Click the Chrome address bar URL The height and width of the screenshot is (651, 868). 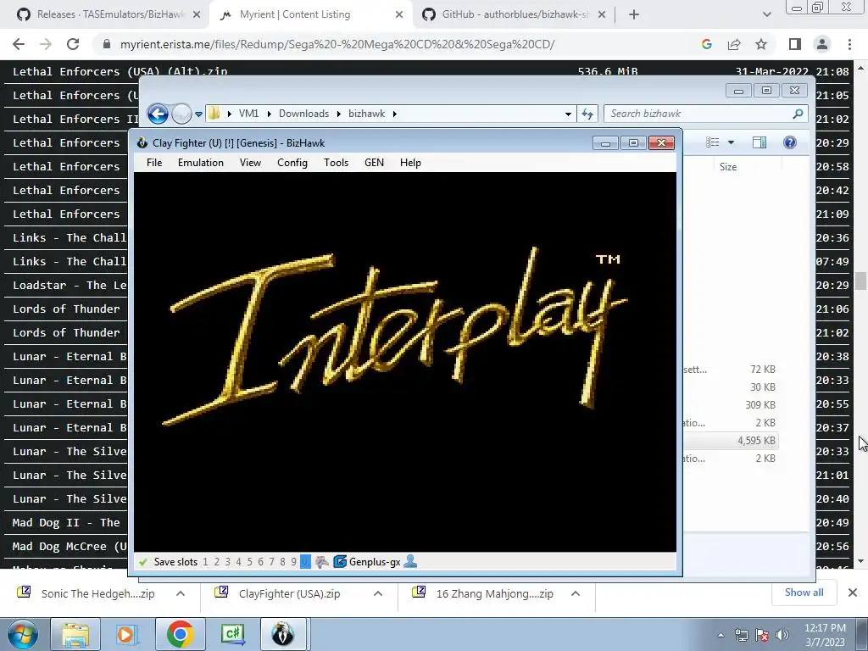coord(337,44)
